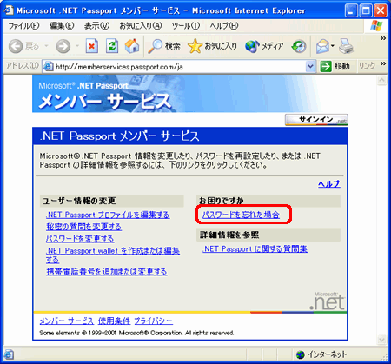391x364 pixels.
Task: Open the Mail button dropdown arrow
Action: coord(333,46)
